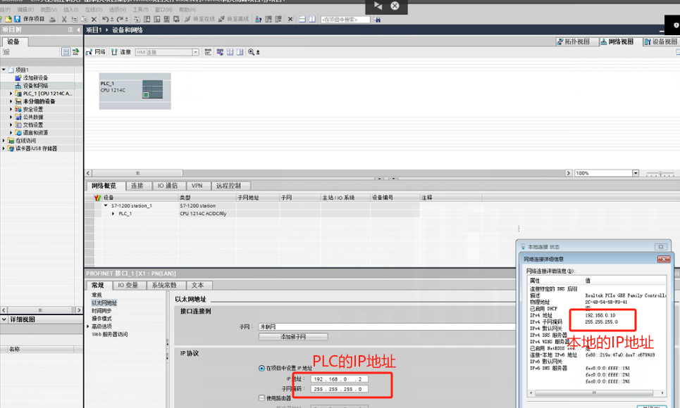Select the PLC_1 CPU 1214C device in the network view
The image size is (680, 408).
[x=135, y=91]
